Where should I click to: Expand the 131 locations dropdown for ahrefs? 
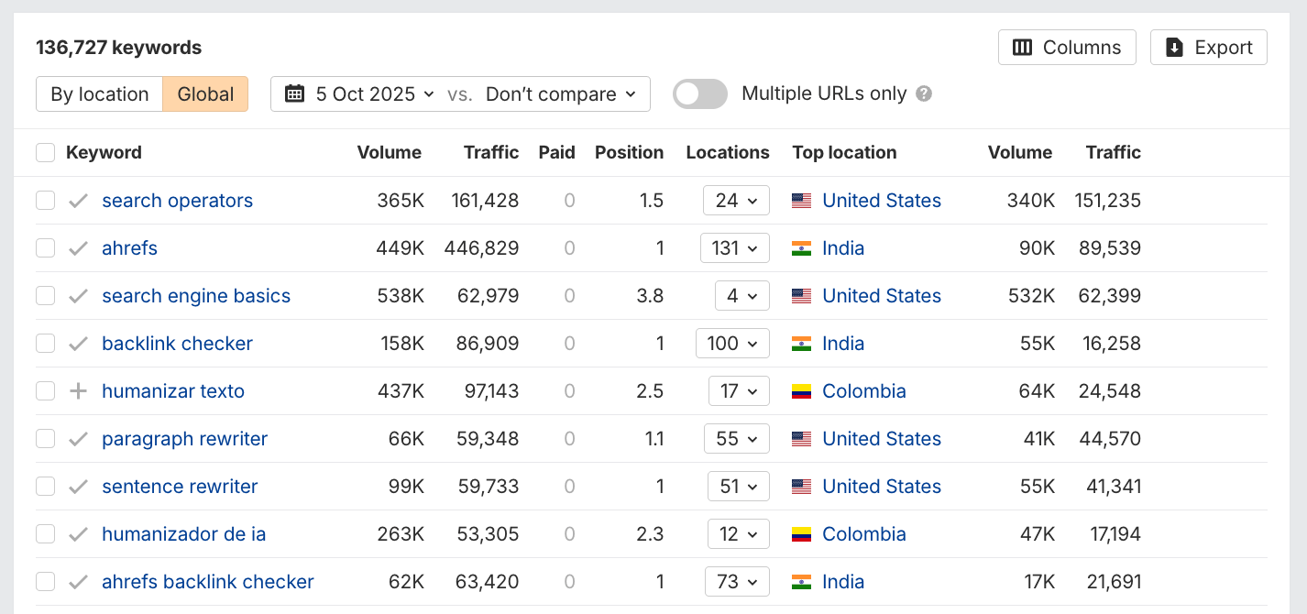734,248
